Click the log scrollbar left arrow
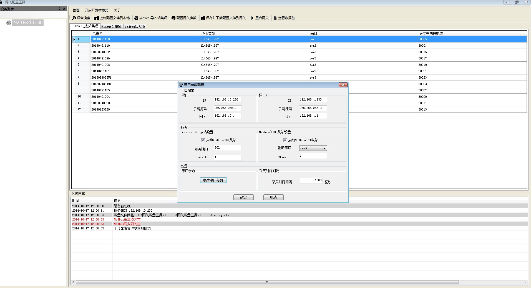The height and width of the screenshot is (288, 531). 73,282
